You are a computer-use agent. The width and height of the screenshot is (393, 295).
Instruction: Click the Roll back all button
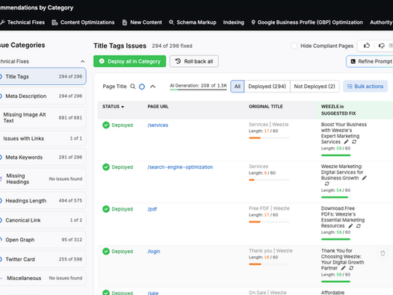(194, 61)
